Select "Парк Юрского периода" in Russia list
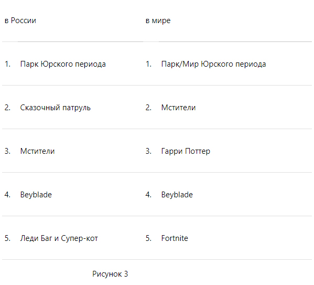The height and width of the screenshot is (285, 314). (63, 64)
